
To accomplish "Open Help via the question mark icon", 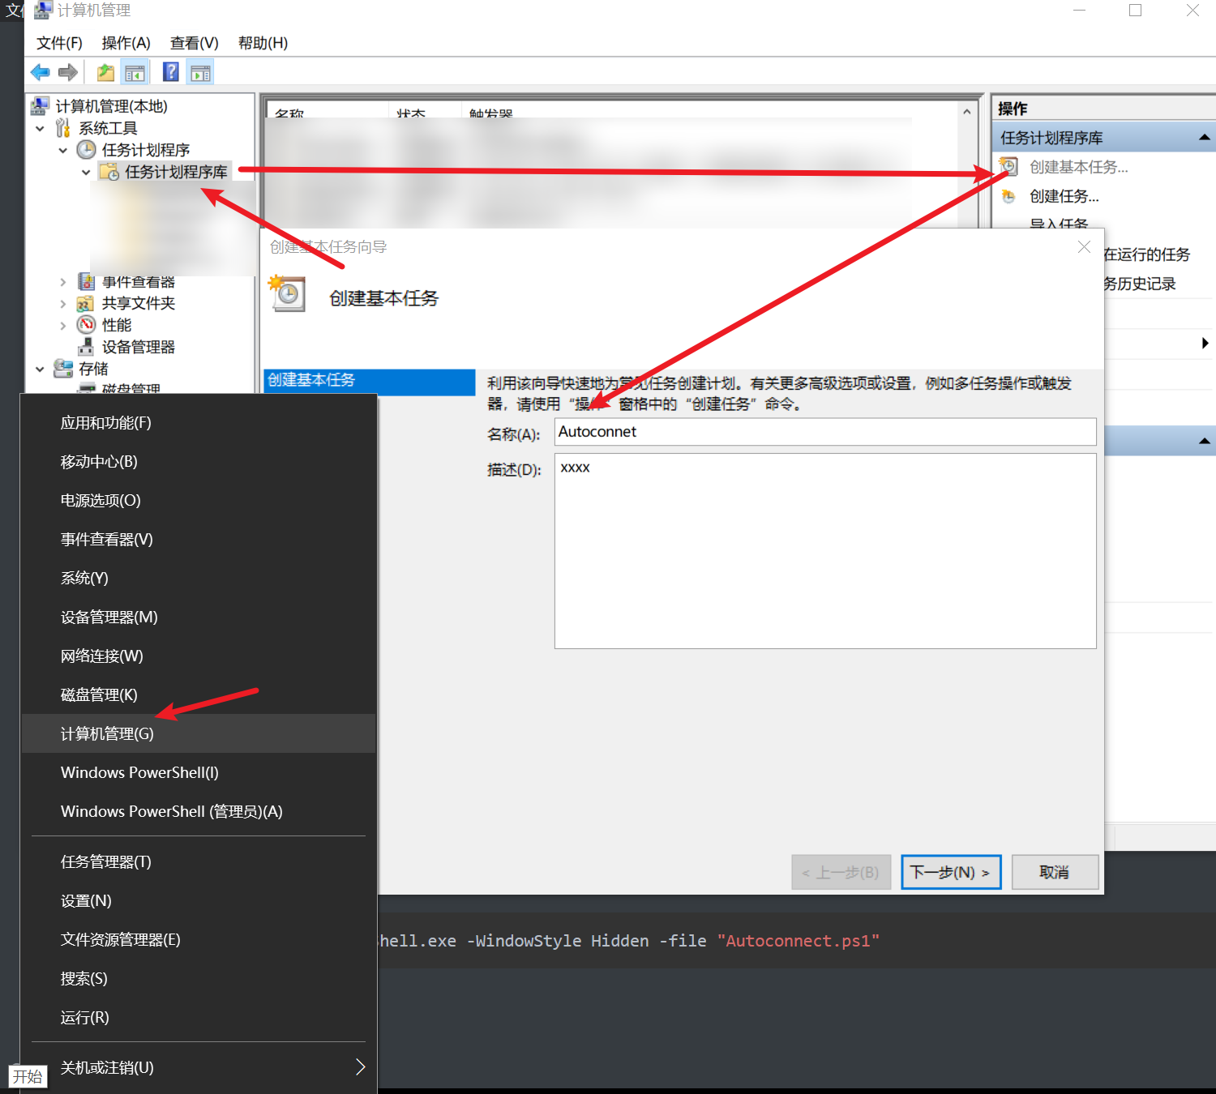I will click(x=170, y=73).
